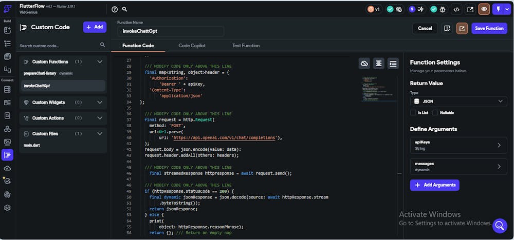Open the main.dart file

pos(32,145)
